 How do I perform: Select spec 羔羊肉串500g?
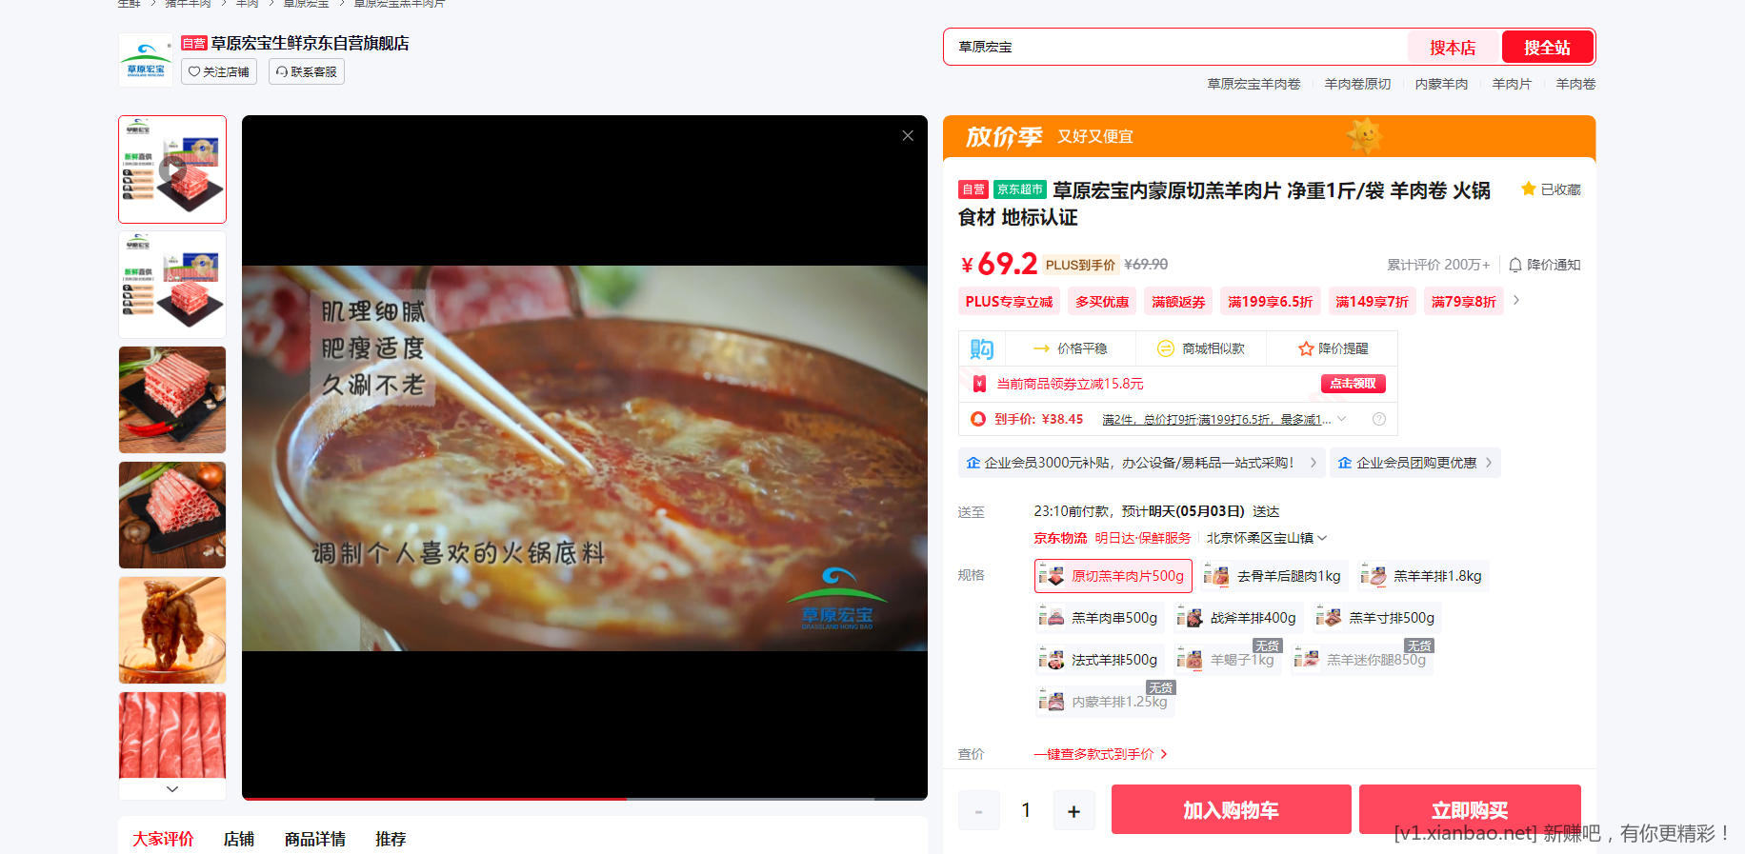point(1100,618)
